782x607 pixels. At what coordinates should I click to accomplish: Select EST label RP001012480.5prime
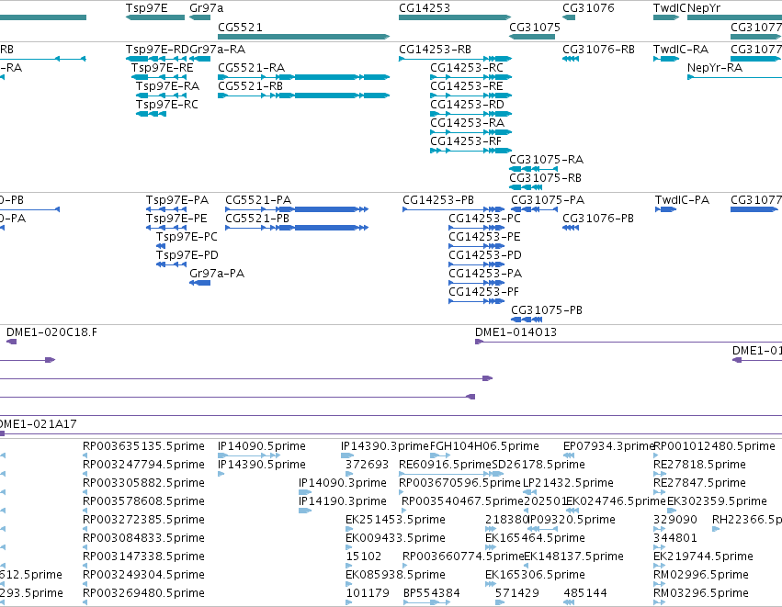(x=715, y=446)
